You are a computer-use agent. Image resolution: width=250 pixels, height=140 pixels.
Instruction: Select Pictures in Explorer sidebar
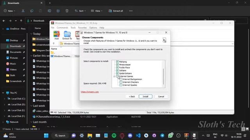pos(14,58)
